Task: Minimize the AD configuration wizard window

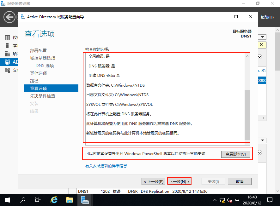Action: 222,17
